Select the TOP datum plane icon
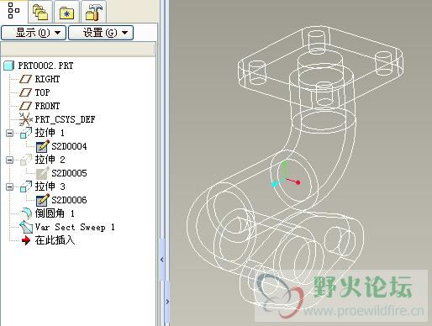This screenshot has width=432, height=326. (25, 92)
